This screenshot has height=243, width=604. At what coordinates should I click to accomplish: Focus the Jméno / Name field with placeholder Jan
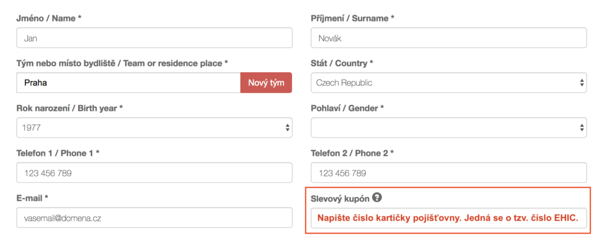[155, 38]
